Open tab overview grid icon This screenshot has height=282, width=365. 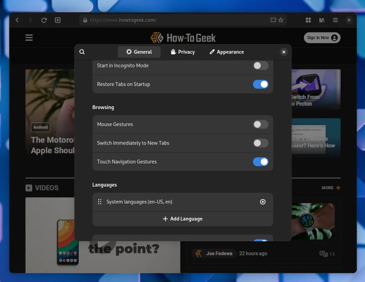tap(308, 20)
